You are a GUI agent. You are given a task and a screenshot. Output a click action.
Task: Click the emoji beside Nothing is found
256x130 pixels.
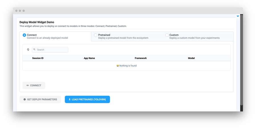click(117, 66)
